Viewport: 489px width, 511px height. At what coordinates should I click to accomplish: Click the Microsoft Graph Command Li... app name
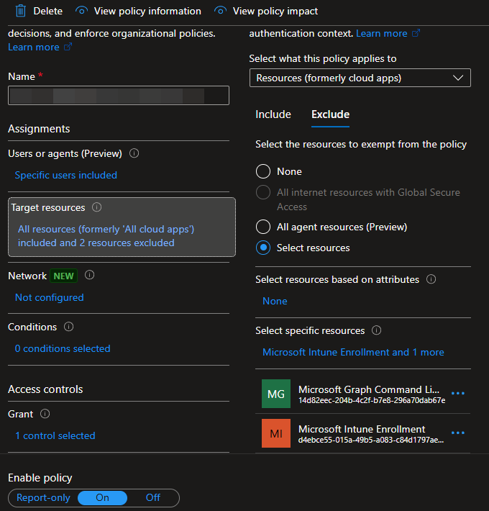coord(369,389)
